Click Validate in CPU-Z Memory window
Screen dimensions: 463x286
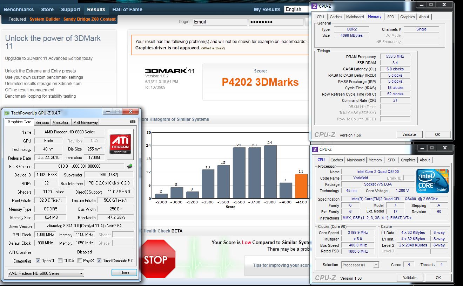(x=409, y=134)
